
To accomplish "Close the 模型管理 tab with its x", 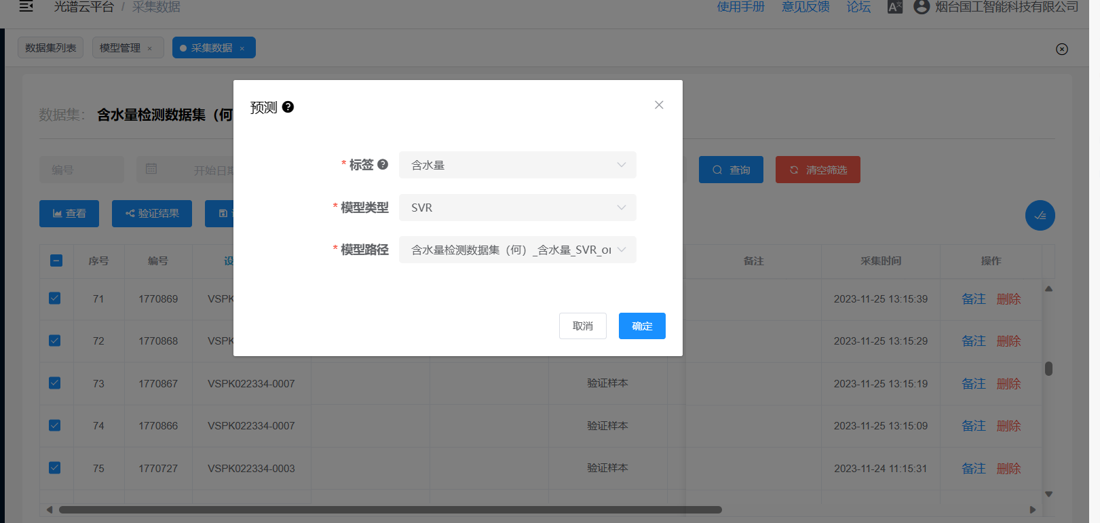I will click(x=150, y=48).
